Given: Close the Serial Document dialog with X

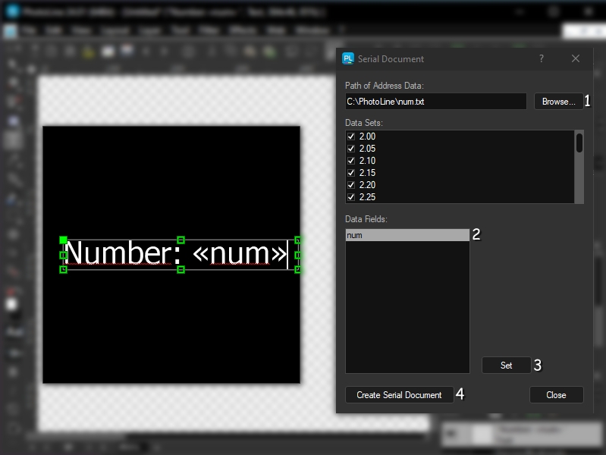Looking at the screenshot, I should (576, 58).
